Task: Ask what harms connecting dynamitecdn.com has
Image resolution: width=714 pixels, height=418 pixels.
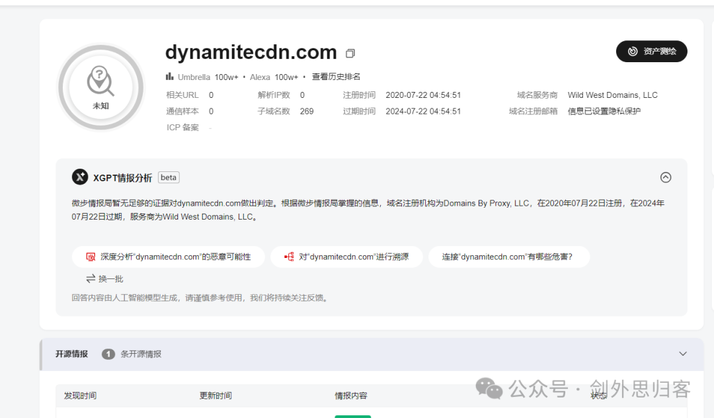Action: pyautogui.click(x=508, y=257)
